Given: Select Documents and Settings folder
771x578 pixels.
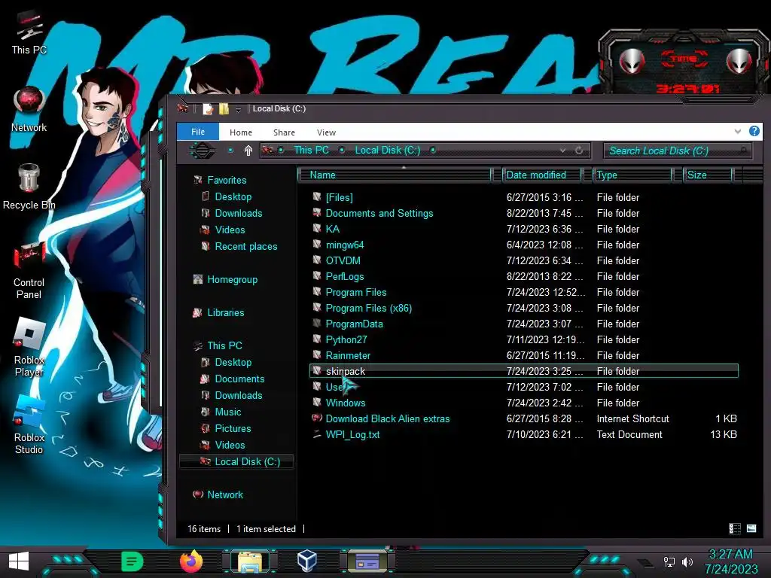Looking at the screenshot, I should point(379,213).
